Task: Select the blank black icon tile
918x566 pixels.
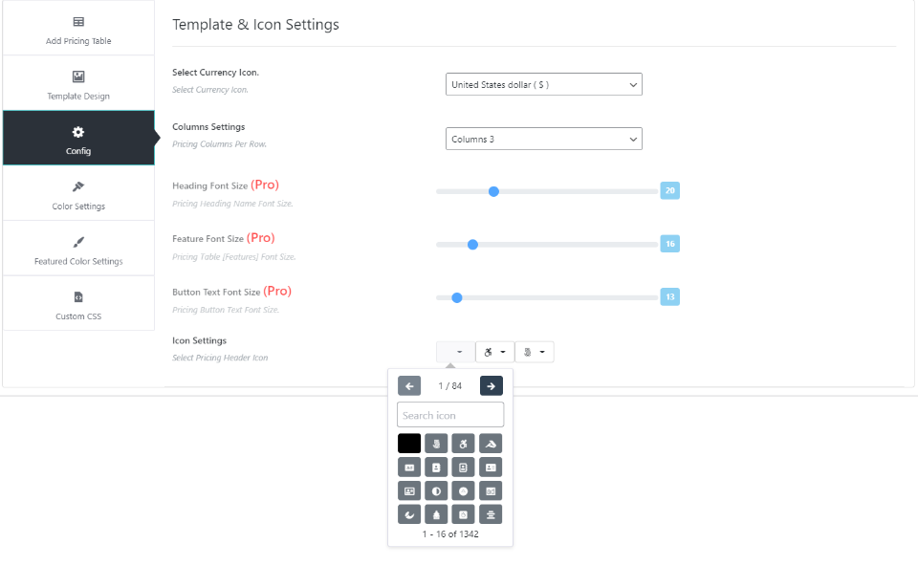Action: pyautogui.click(x=409, y=444)
